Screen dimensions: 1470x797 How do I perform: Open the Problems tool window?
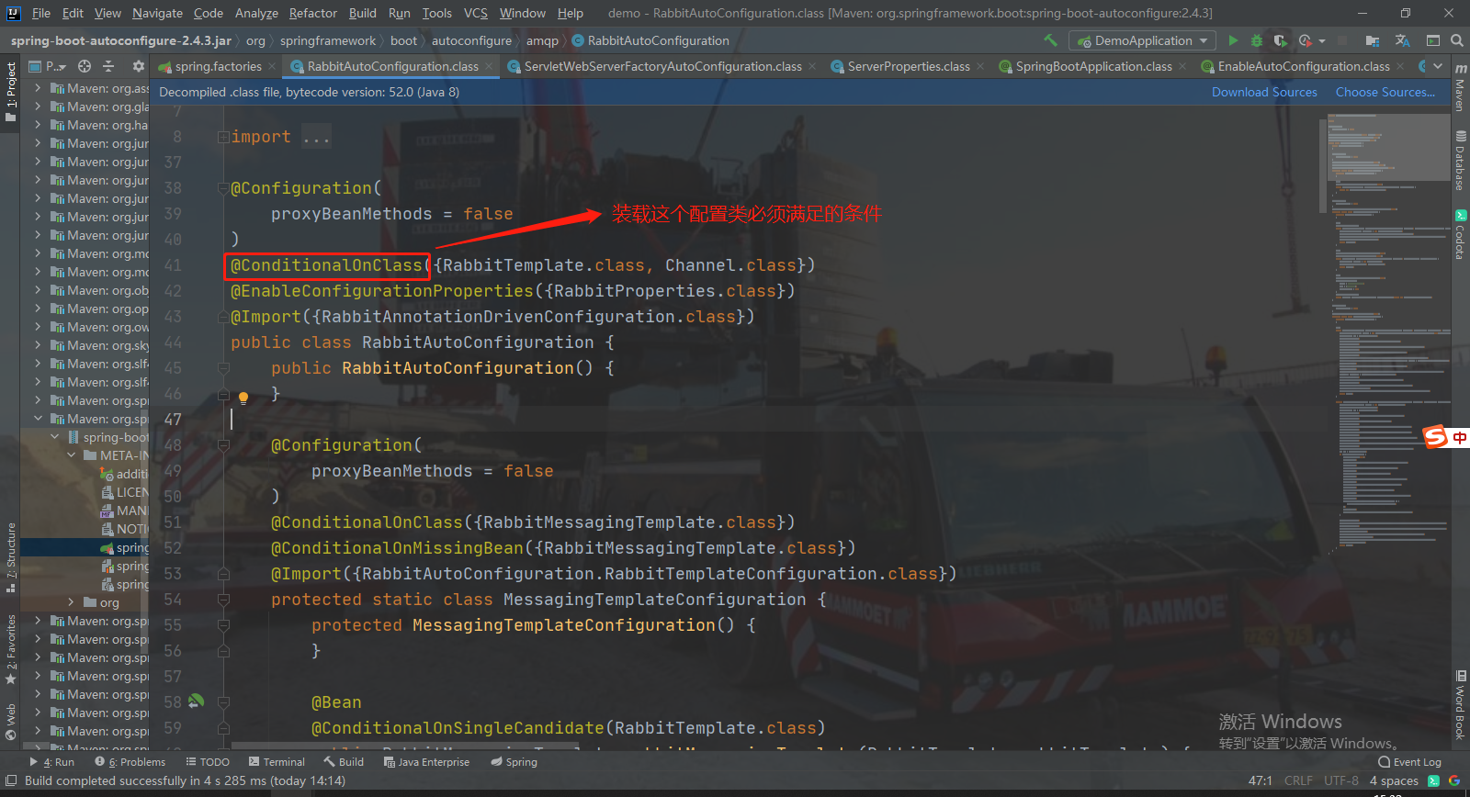[130, 762]
